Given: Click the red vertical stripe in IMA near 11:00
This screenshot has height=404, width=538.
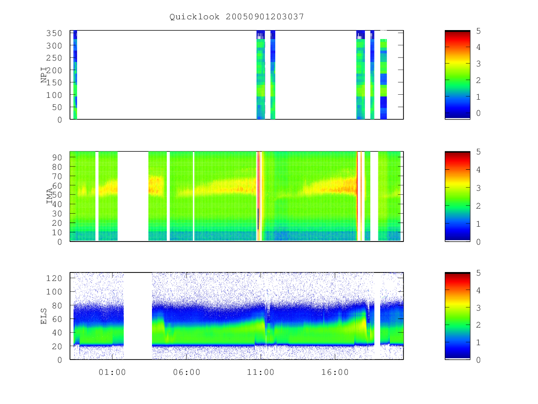Looking at the screenshot, I should 259,196.
